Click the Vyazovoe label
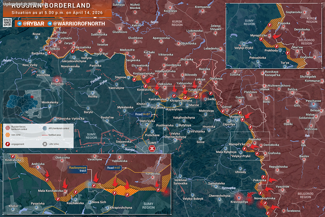This screenshot has width=325, height=217. pos(282,187)
